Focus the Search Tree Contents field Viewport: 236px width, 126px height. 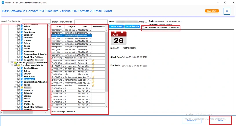[36, 21]
